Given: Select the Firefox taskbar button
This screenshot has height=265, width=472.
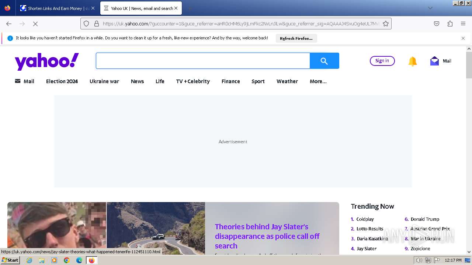Looking at the screenshot, I should [91, 260].
